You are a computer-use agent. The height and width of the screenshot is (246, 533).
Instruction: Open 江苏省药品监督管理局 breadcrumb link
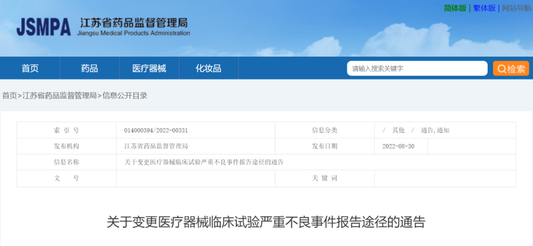pos(60,96)
